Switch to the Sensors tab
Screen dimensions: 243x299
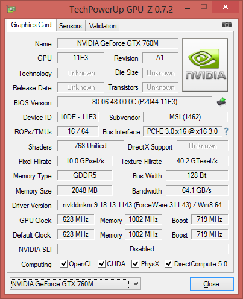coord(71,26)
